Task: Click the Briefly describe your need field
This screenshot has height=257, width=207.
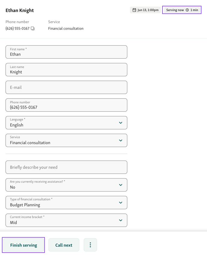Action: pyautogui.click(x=66, y=167)
